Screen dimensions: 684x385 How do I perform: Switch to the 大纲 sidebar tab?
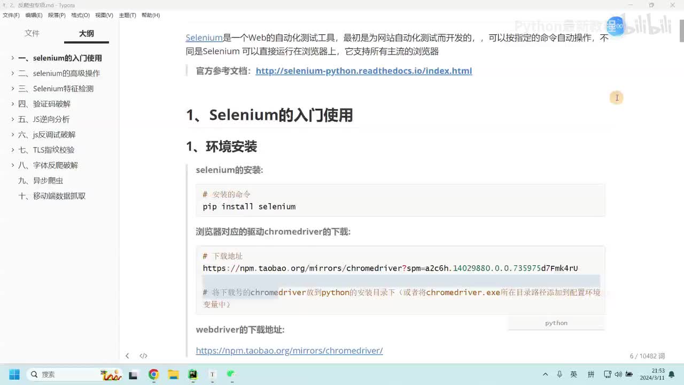(x=87, y=33)
